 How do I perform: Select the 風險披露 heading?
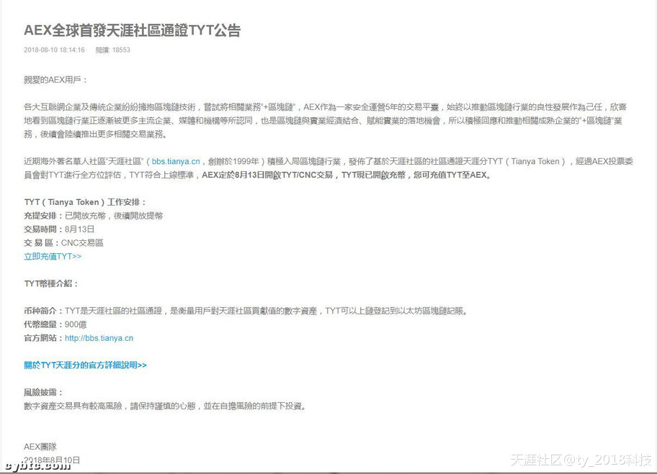click(x=44, y=393)
